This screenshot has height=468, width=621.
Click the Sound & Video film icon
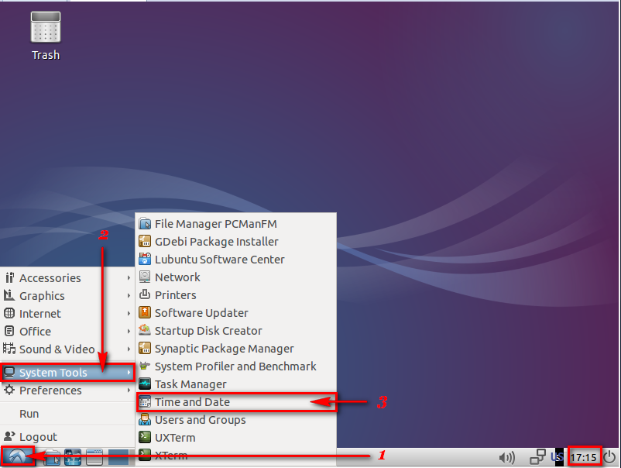(9, 349)
